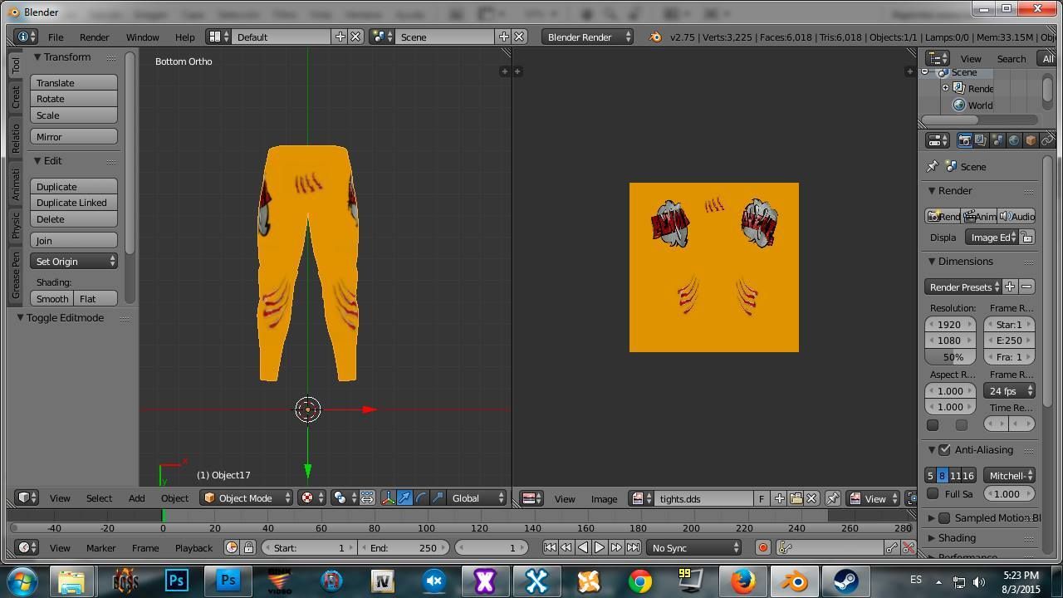Enable the Sampled Motion Blur checkbox
This screenshot has width=1063, height=598.
click(944, 517)
